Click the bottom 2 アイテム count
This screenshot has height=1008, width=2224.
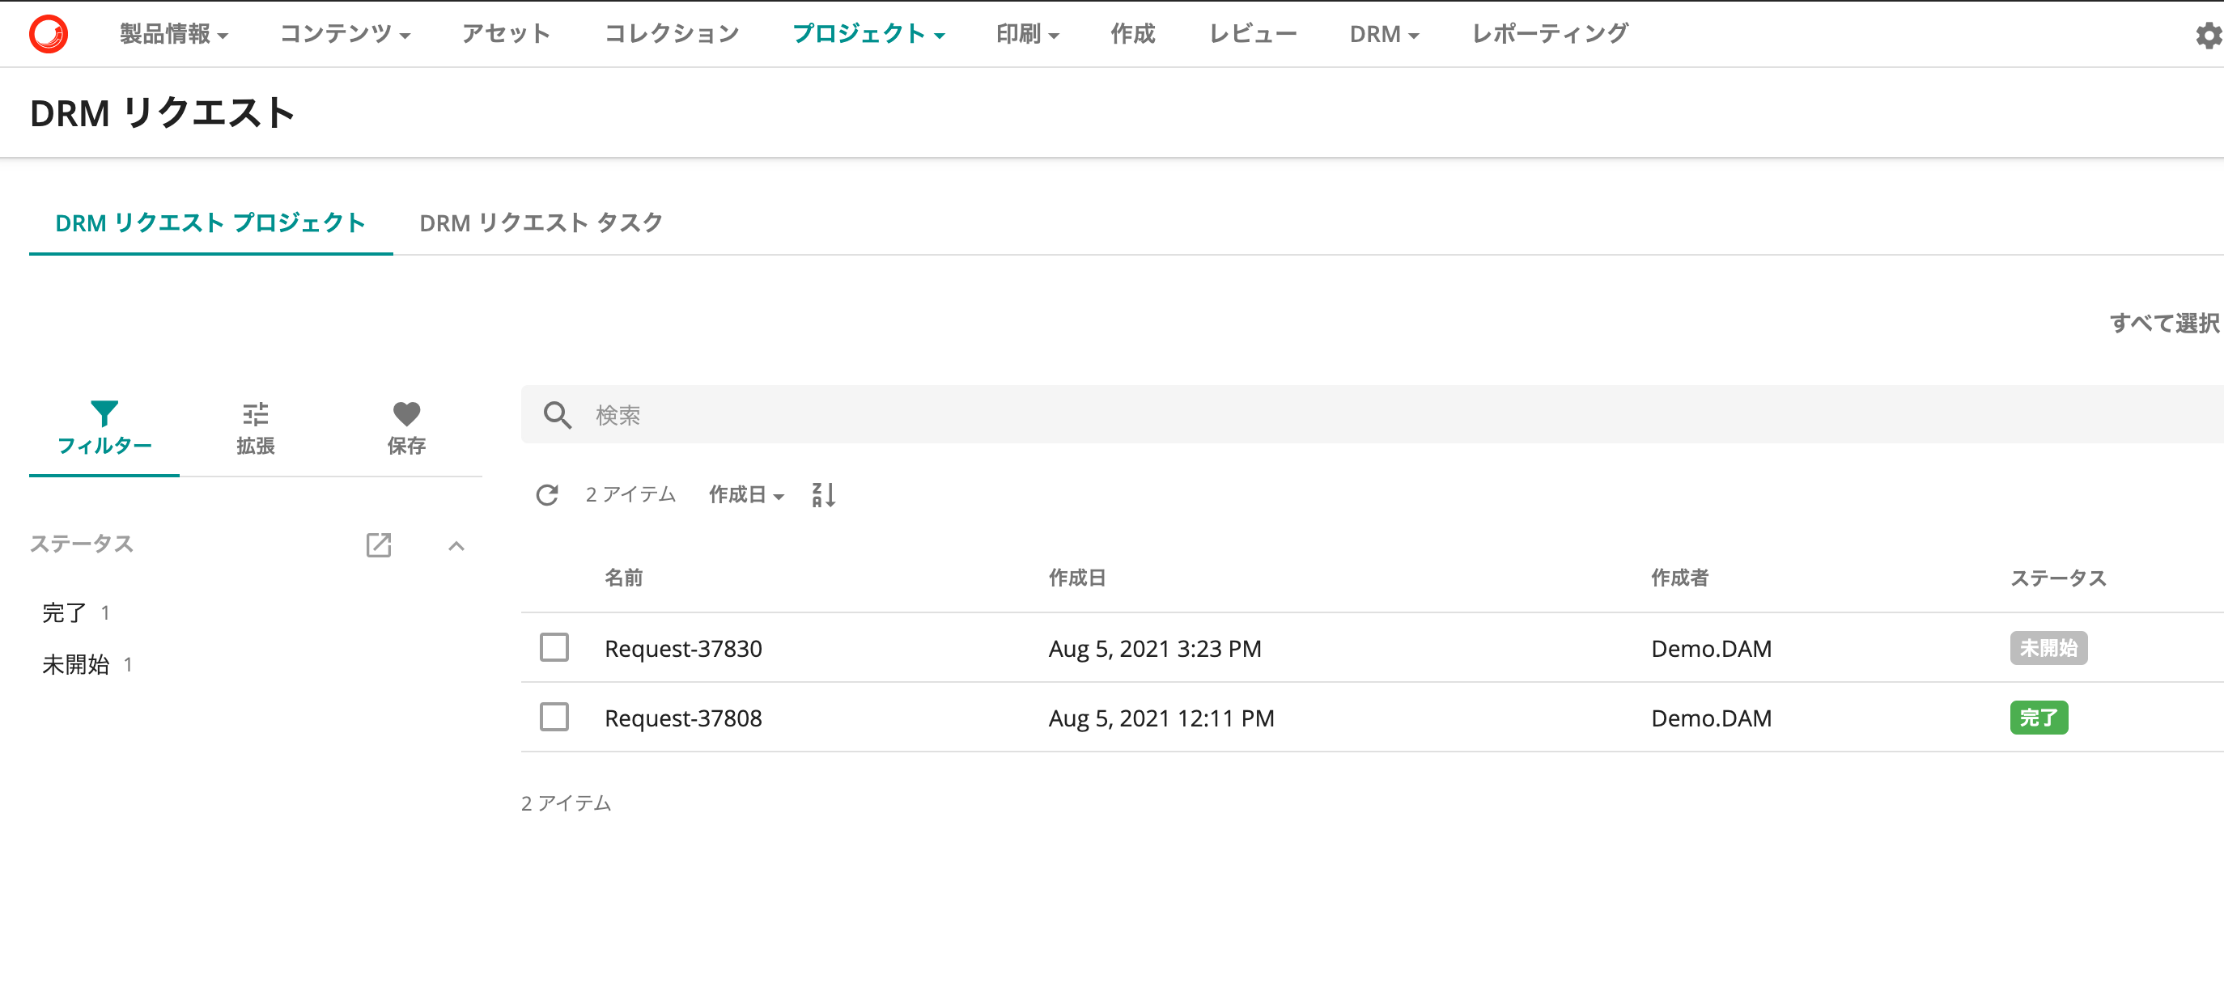coord(567,803)
